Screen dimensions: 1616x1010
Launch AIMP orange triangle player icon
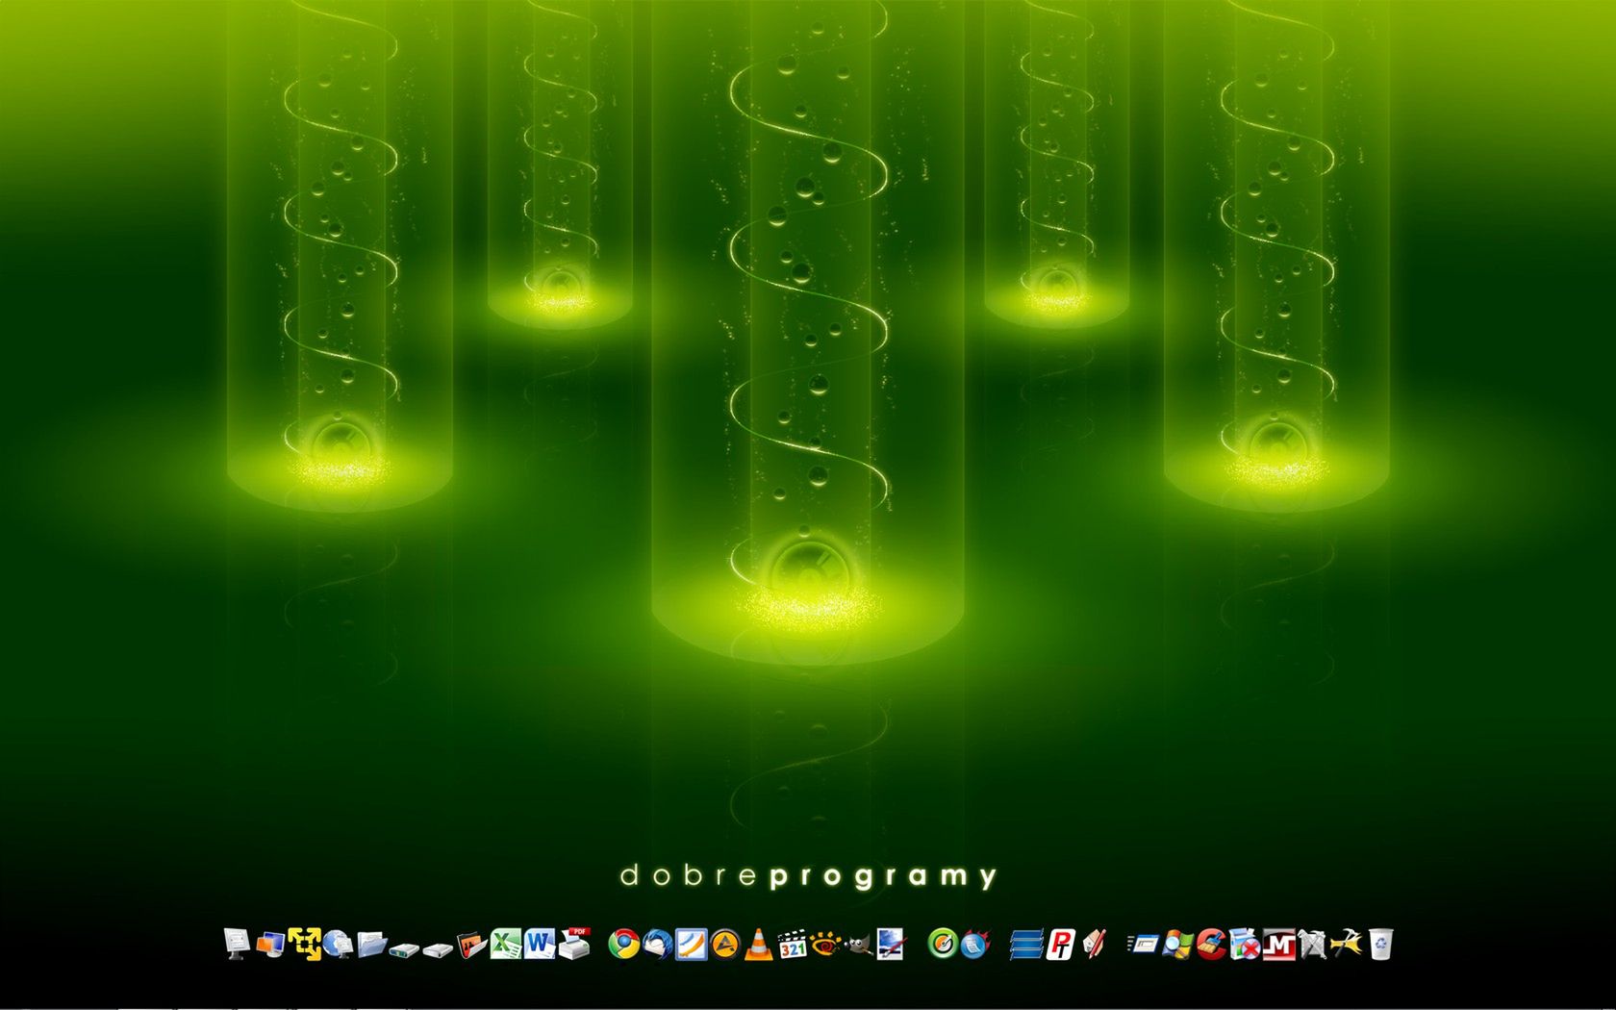725,945
